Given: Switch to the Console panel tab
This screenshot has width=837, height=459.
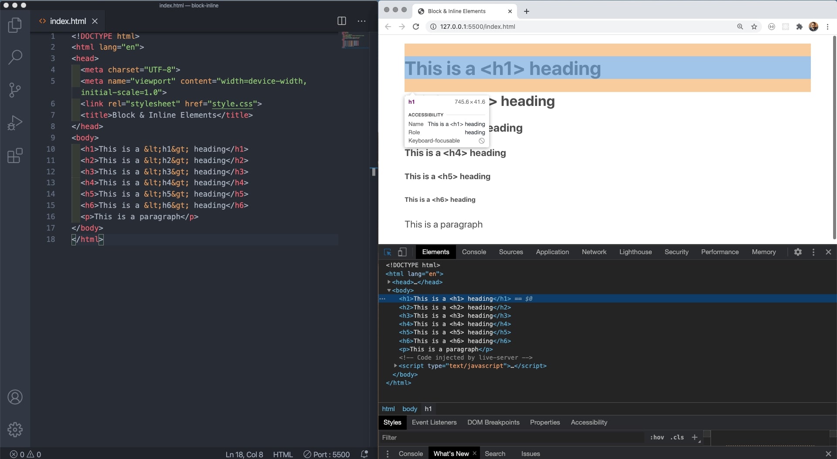Looking at the screenshot, I should [474, 252].
